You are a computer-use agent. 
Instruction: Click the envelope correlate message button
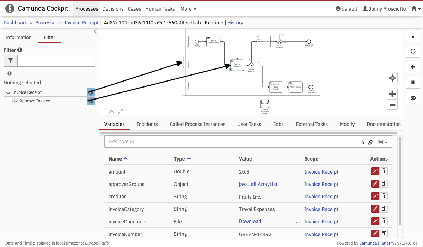(x=413, y=98)
